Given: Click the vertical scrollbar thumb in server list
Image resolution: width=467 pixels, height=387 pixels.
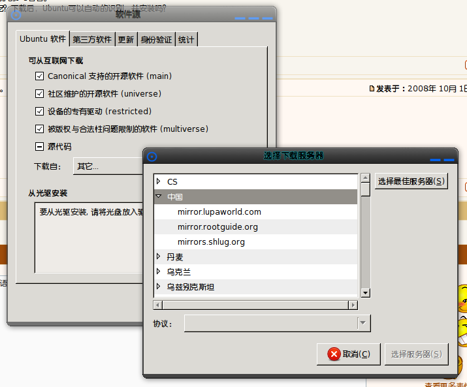Looking at the screenshot, I should 366,190.
